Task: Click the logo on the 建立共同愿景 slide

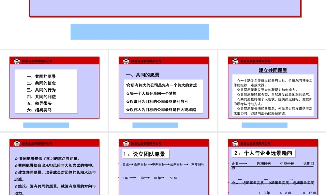Action: (235, 61)
